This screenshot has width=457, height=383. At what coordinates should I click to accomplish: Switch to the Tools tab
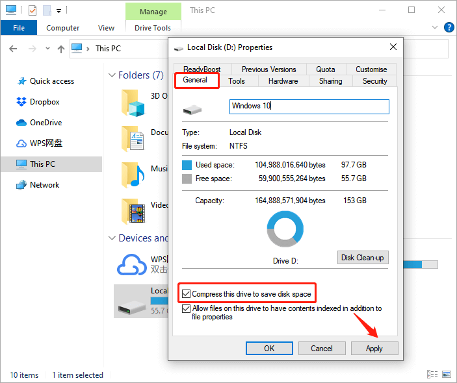tap(237, 81)
